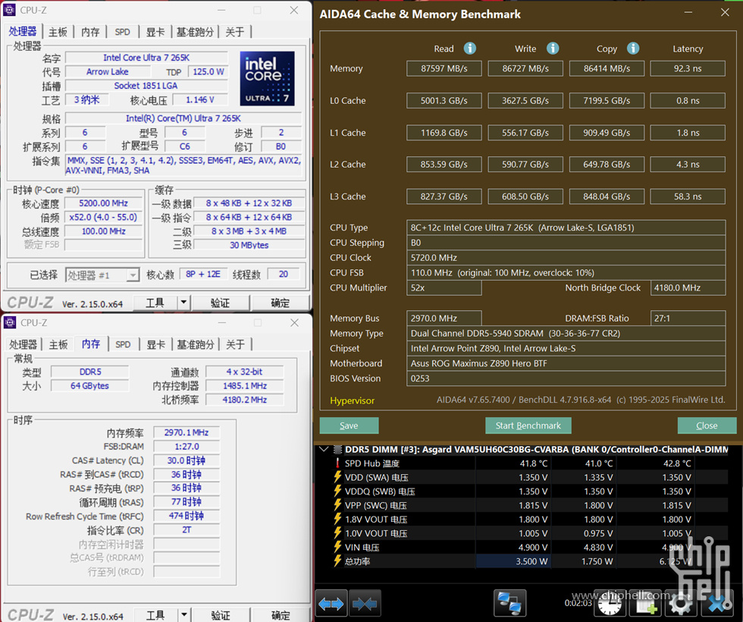Screen dimensions: 743x622
Task: Open 关于 tab in processor CPU-Z window
Action: (234, 32)
